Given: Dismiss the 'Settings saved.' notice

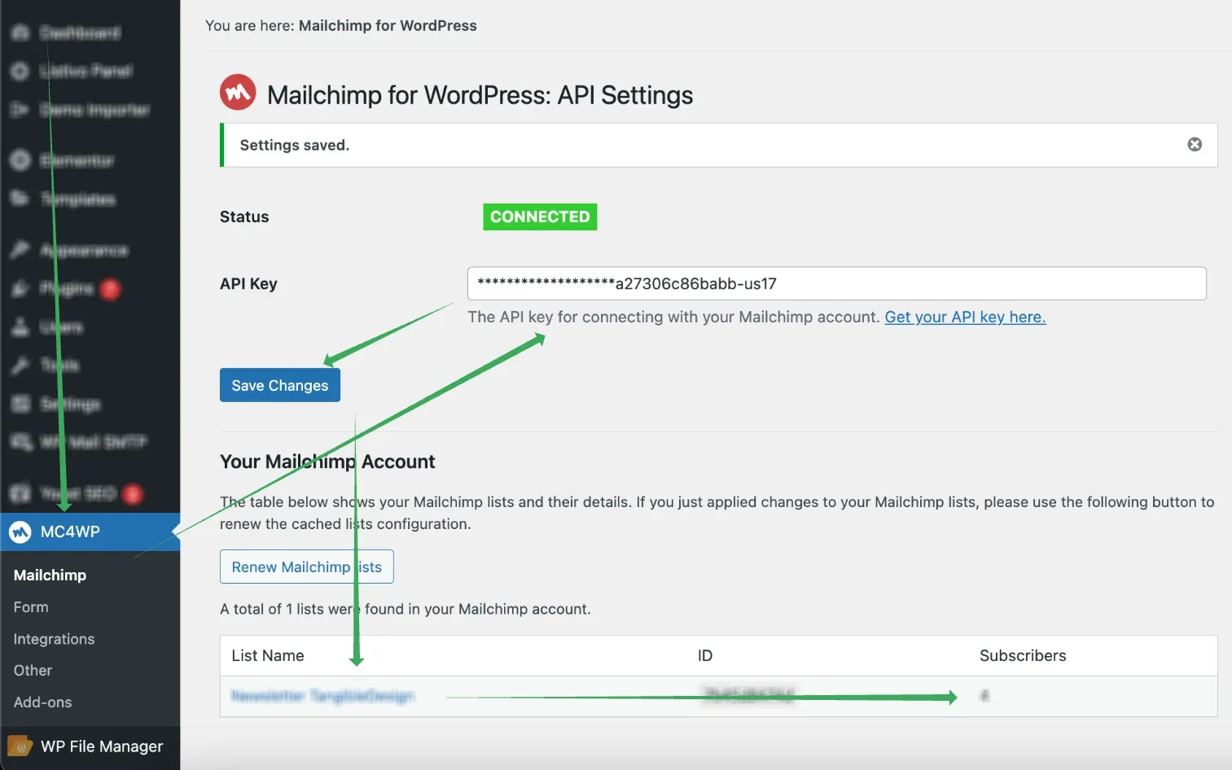Looking at the screenshot, I should (1195, 144).
